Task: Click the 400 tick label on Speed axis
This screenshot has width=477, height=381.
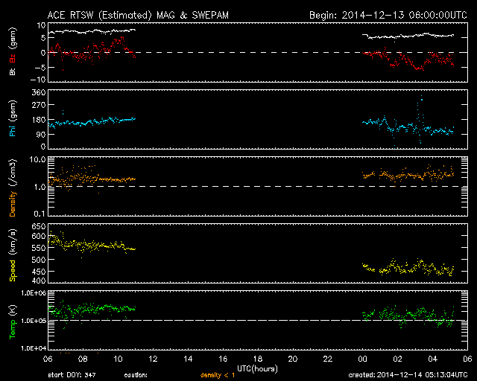Action: (x=39, y=281)
